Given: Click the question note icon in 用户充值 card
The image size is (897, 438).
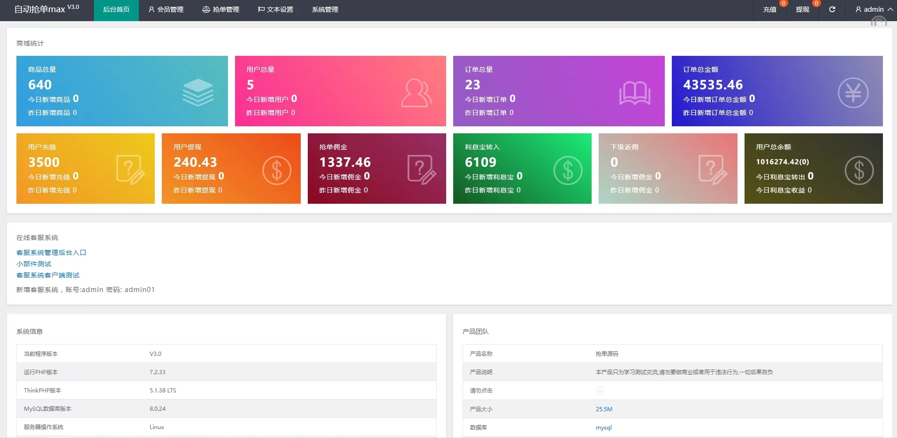Looking at the screenshot, I should (130, 169).
